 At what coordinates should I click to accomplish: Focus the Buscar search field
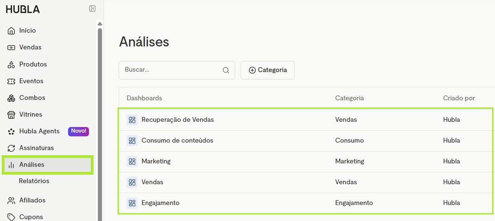(x=177, y=70)
